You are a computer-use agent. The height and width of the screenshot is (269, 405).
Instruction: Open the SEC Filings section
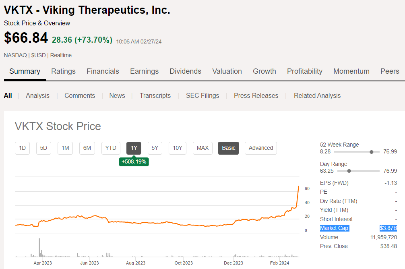click(202, 95)
